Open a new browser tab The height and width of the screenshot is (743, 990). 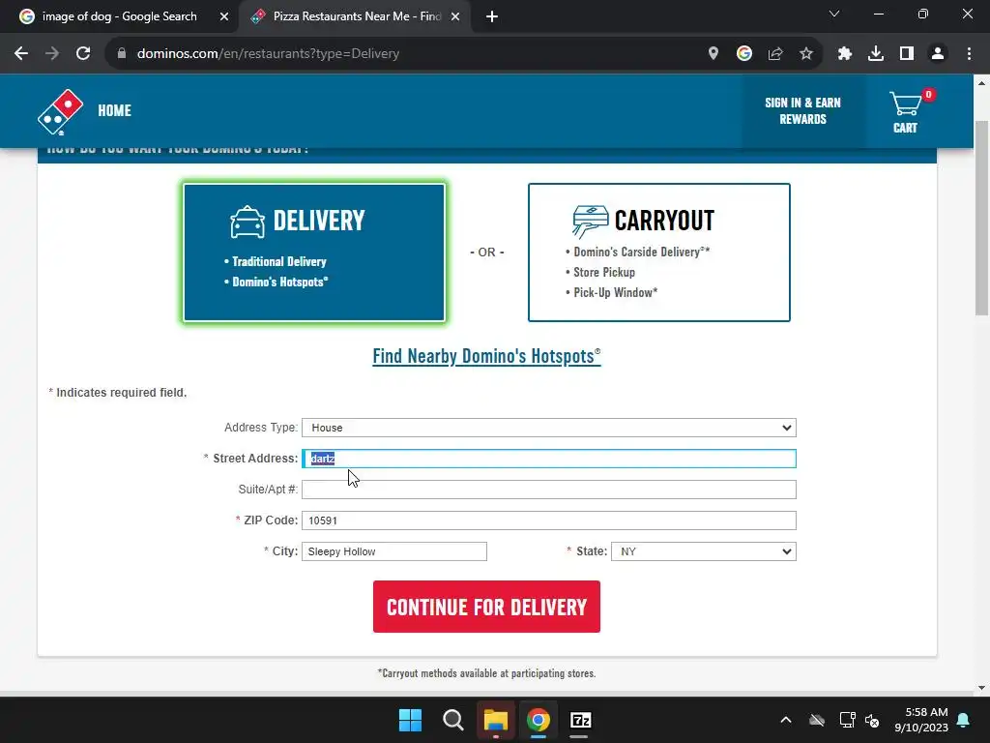pyautogui.click(x=492, y=16)
